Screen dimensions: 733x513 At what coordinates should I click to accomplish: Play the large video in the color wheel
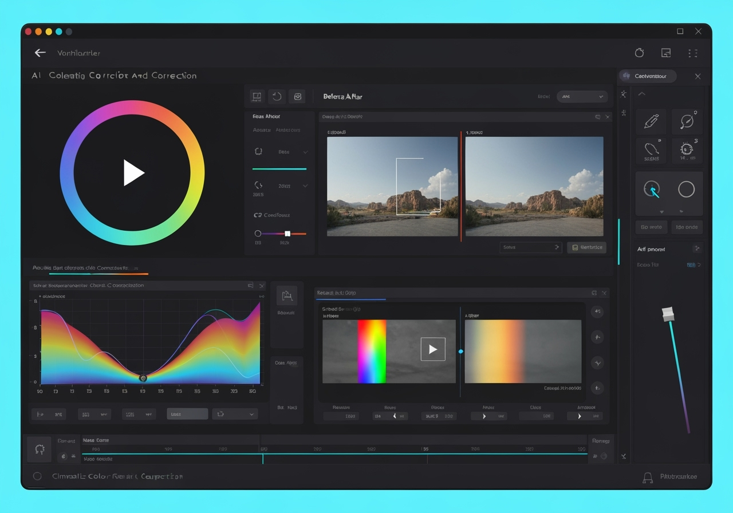[133, 173]
